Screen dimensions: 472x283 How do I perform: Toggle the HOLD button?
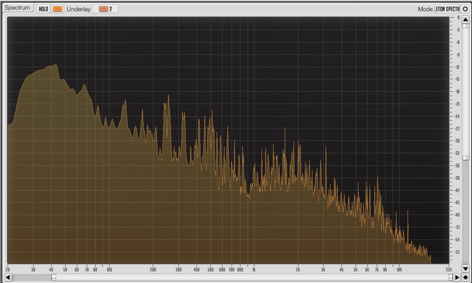43,9
